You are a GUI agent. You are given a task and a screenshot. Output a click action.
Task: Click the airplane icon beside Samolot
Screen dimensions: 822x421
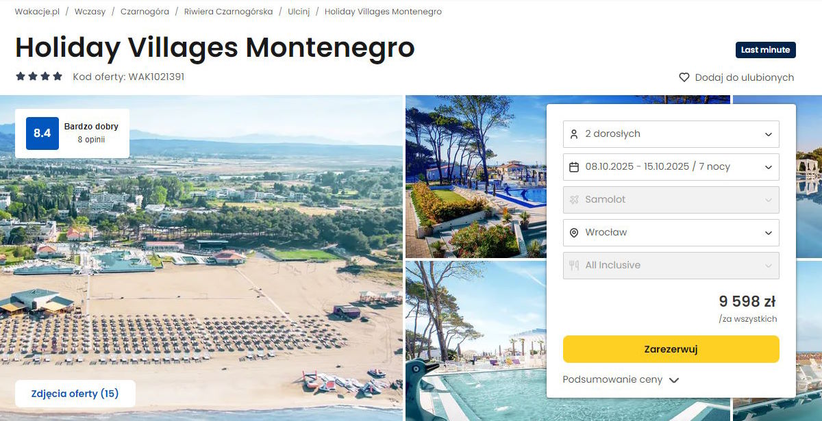(x=574, y=200)
